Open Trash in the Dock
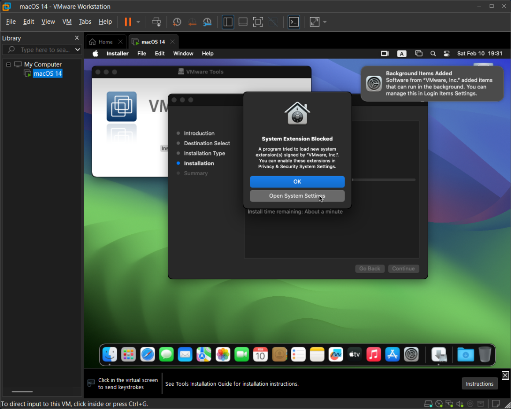The height and width of the screenshot is (409, 511). [x=485, y=354]
